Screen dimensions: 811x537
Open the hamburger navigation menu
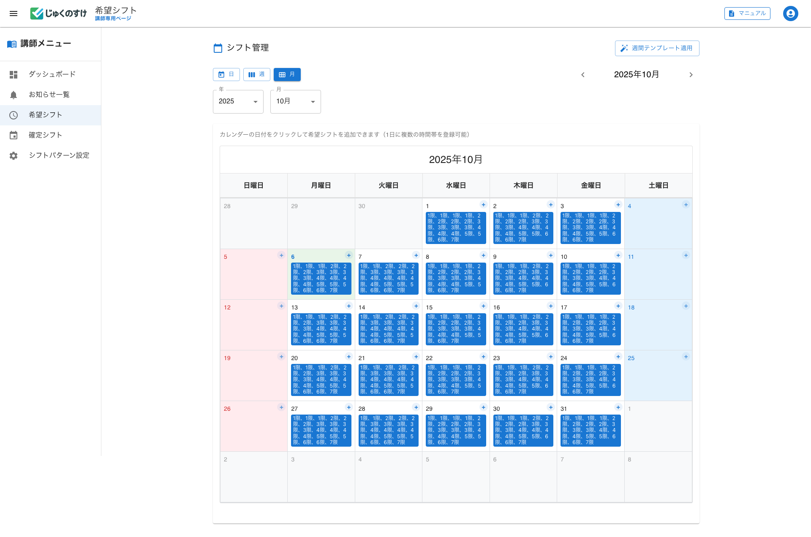(x=14, y=14)
